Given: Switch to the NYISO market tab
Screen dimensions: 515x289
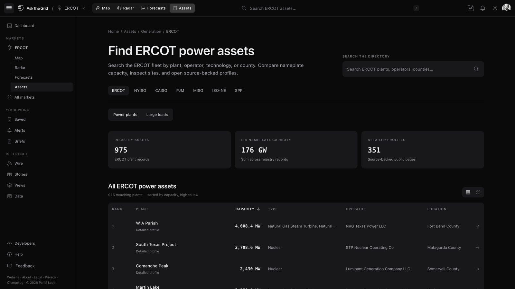Looking at the screenshot, I should point(140,91).
